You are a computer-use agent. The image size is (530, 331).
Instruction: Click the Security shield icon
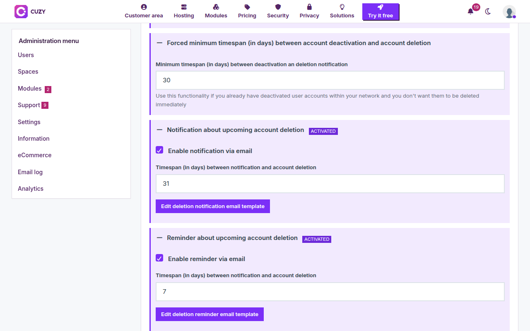(x=278, y=7)
